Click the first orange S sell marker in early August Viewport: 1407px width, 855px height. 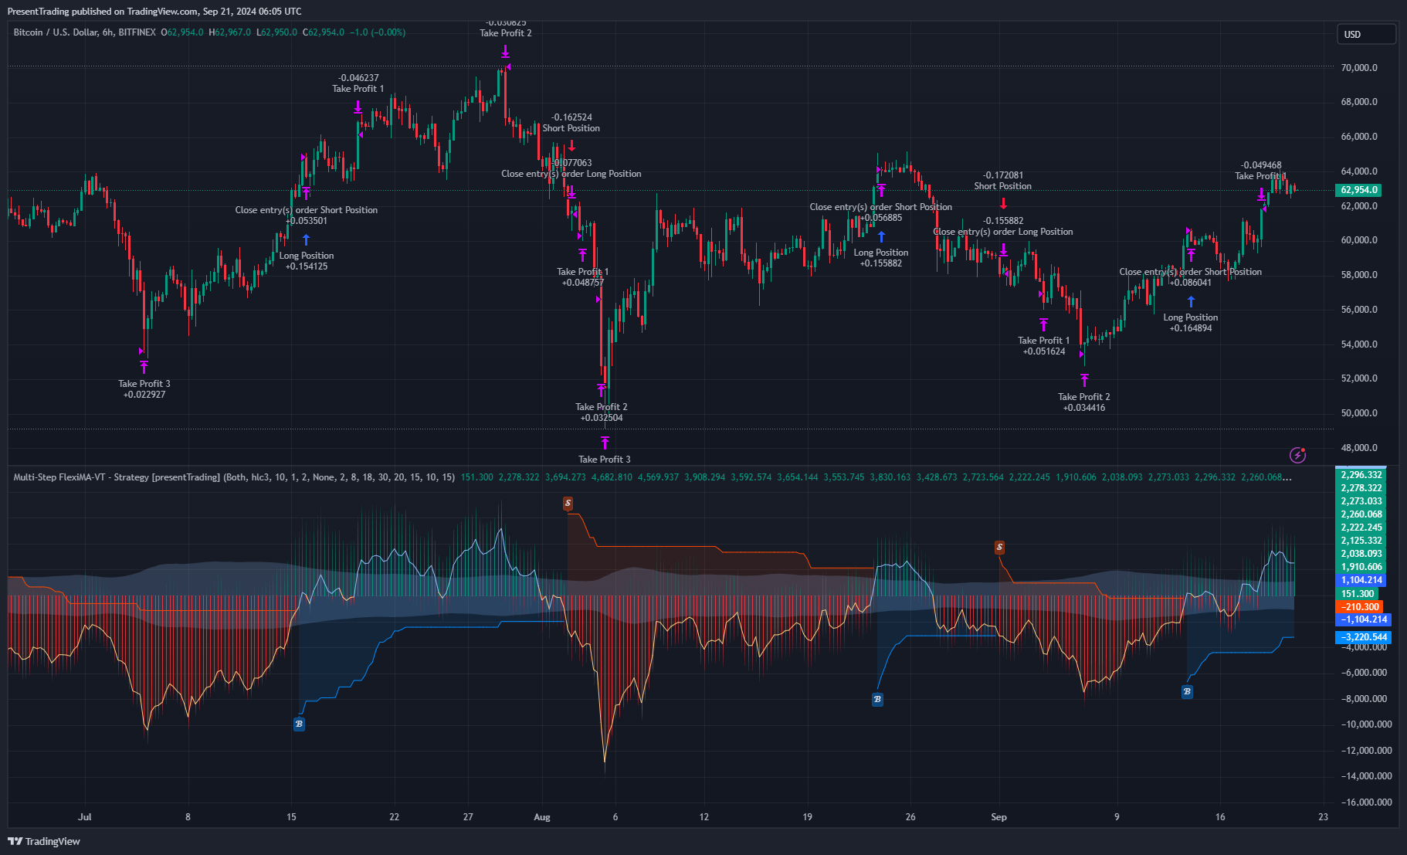[568, 504]
